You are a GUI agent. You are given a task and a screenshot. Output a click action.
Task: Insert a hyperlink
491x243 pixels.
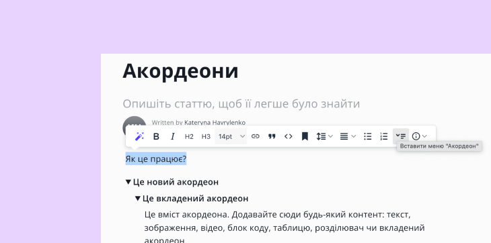[256, 136]
